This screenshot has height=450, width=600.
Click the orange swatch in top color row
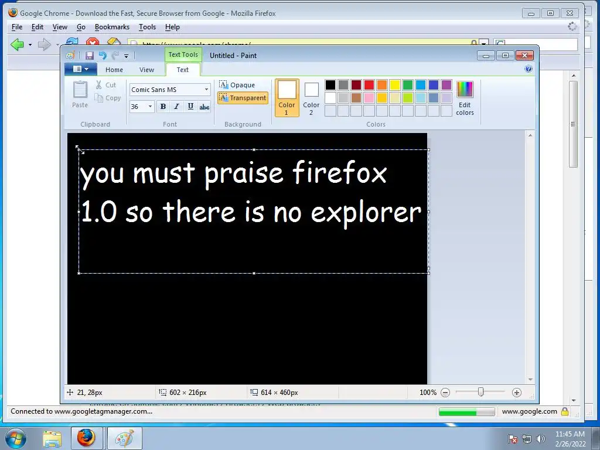[382, 85]
